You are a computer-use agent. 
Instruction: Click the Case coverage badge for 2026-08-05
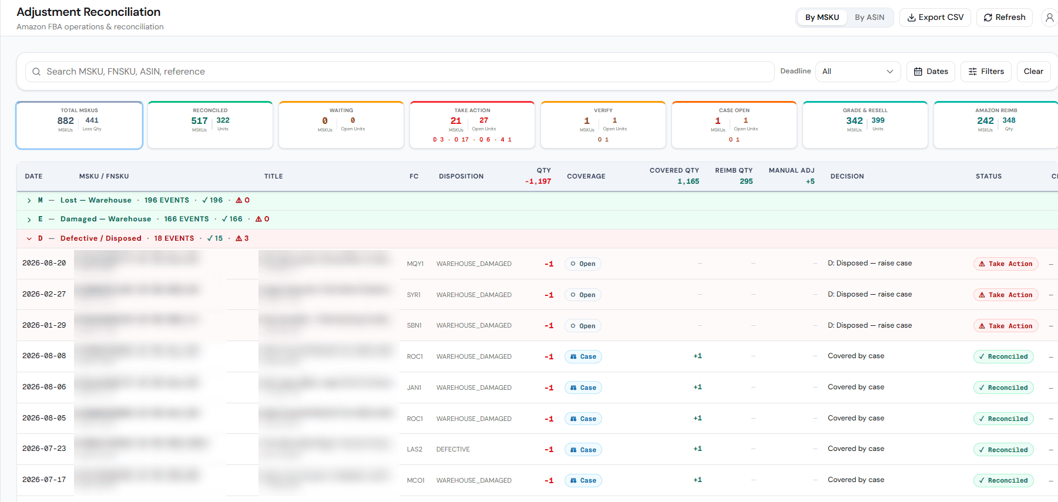583,419
